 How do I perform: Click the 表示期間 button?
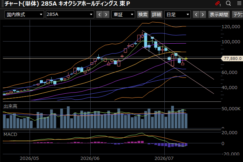(x=219, y=14)
